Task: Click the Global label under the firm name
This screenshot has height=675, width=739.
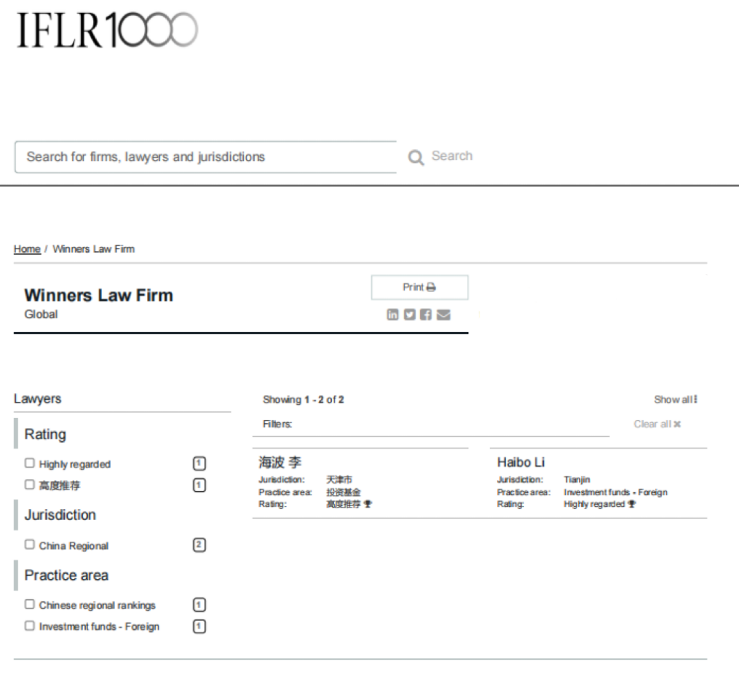Action: tap(41, 315)
